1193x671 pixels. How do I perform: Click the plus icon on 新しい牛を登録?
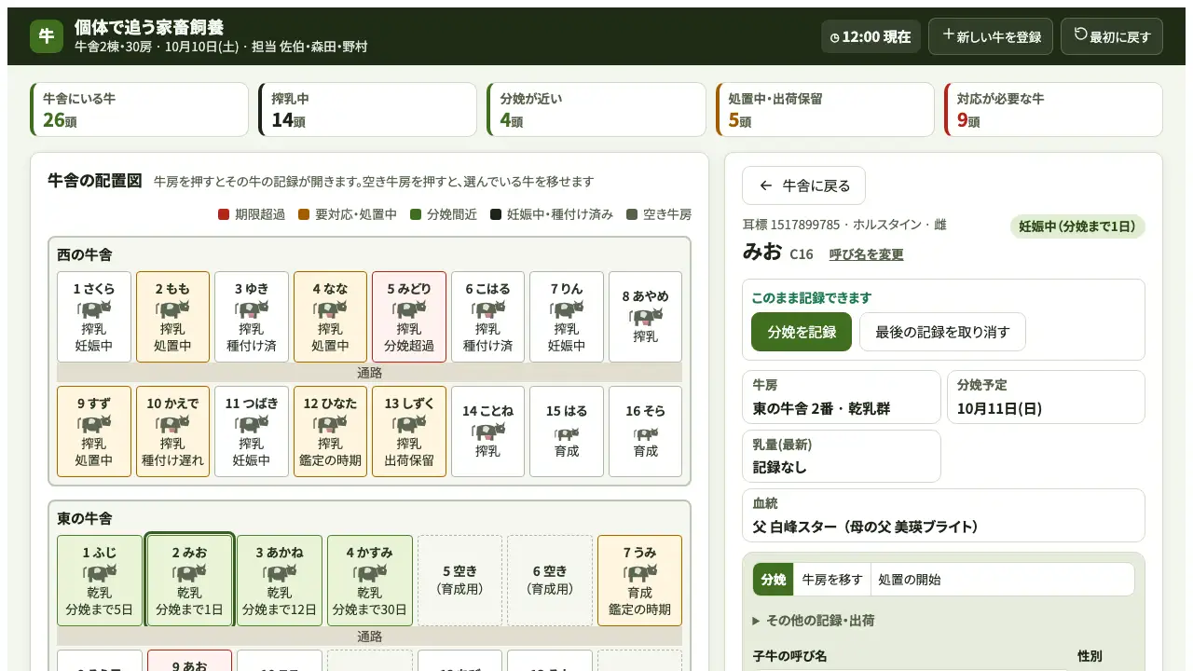pos(949,35)
